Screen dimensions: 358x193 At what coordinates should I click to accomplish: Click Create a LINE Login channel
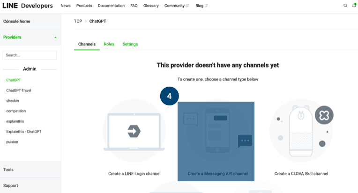click(134, 174)
